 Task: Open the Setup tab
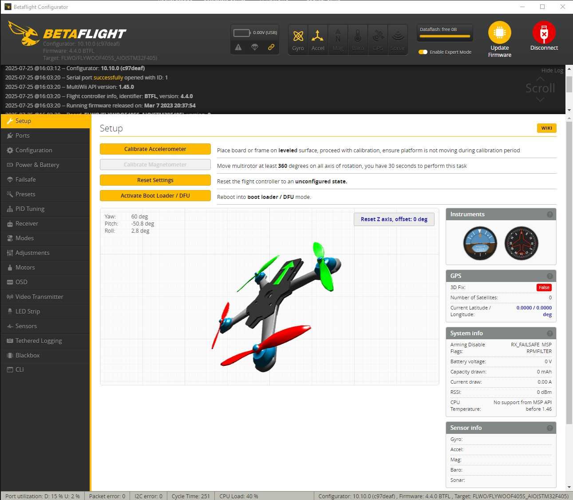(45, 121)
